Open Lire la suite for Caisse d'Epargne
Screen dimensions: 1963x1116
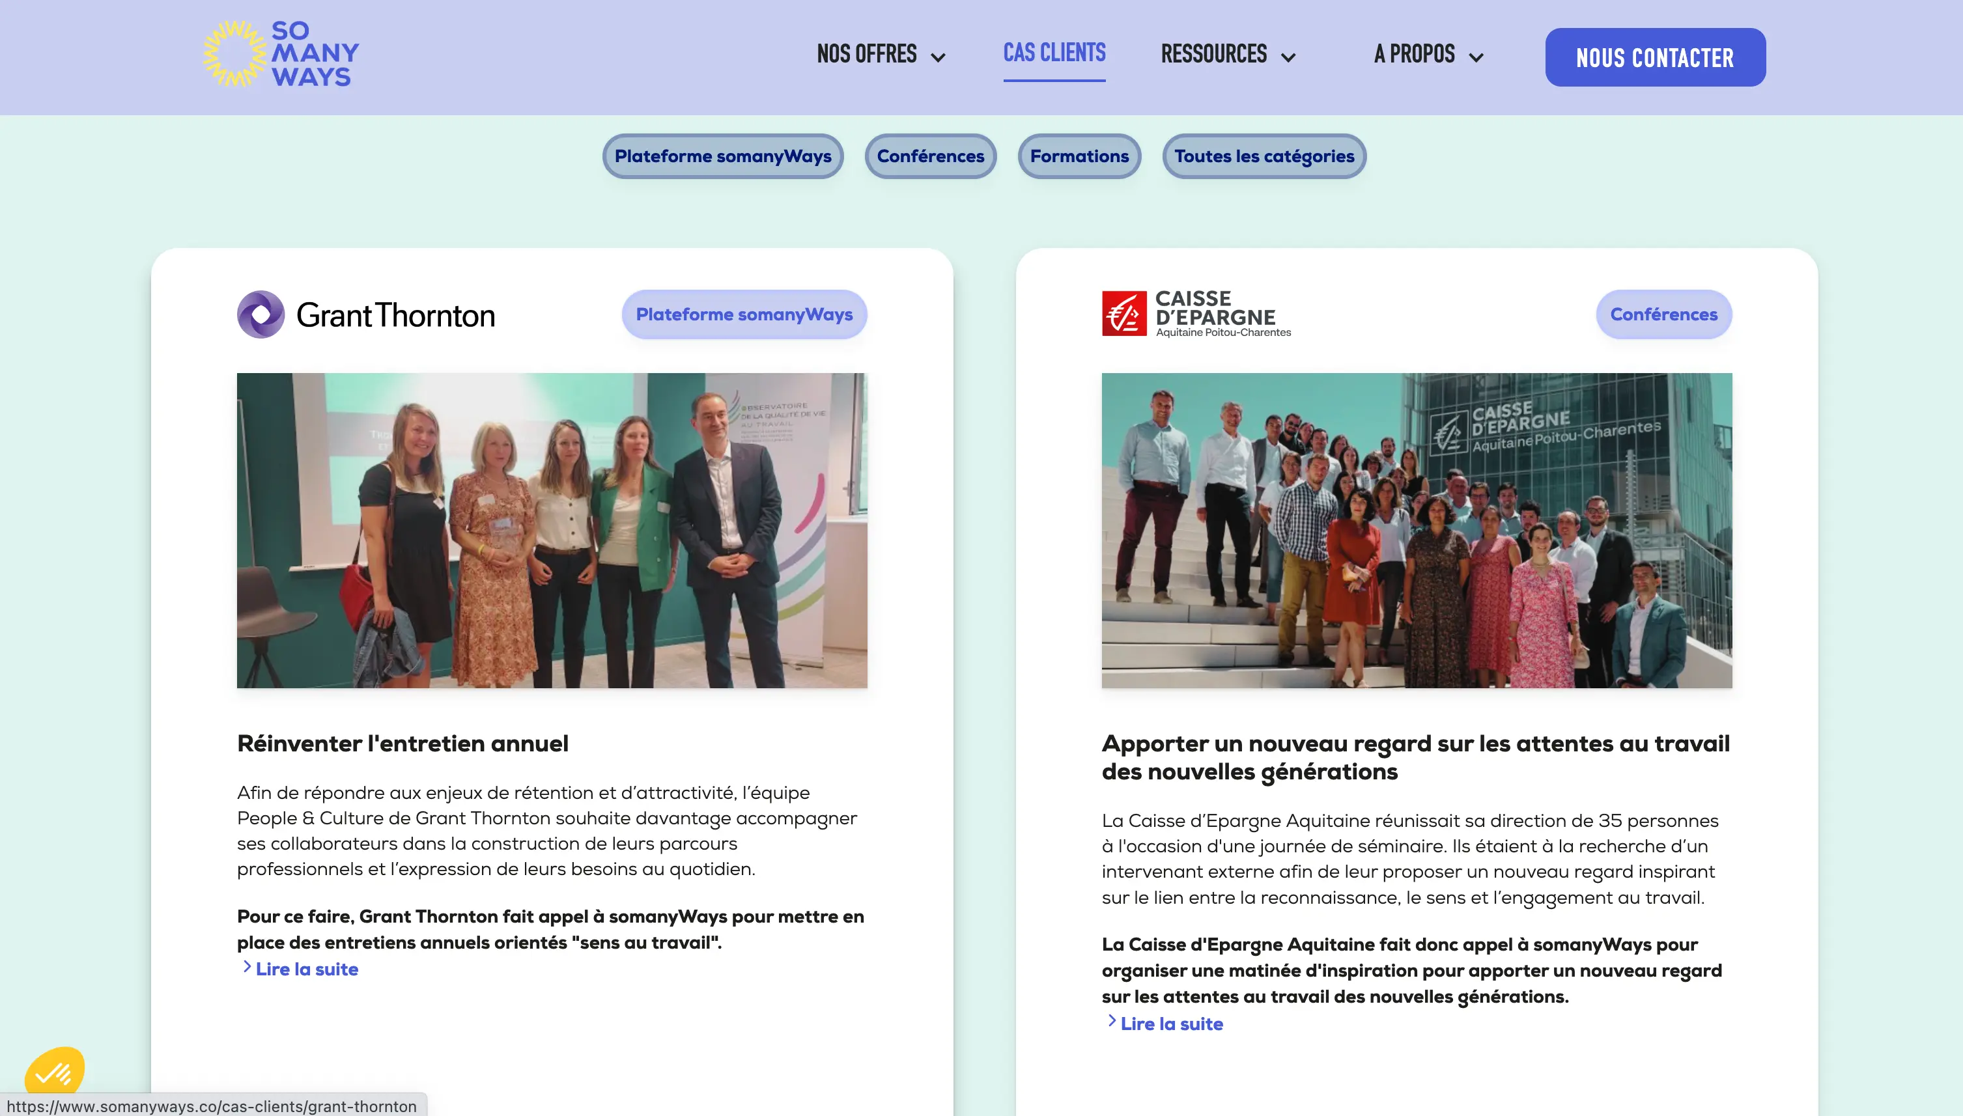tap(1171, 1024)
